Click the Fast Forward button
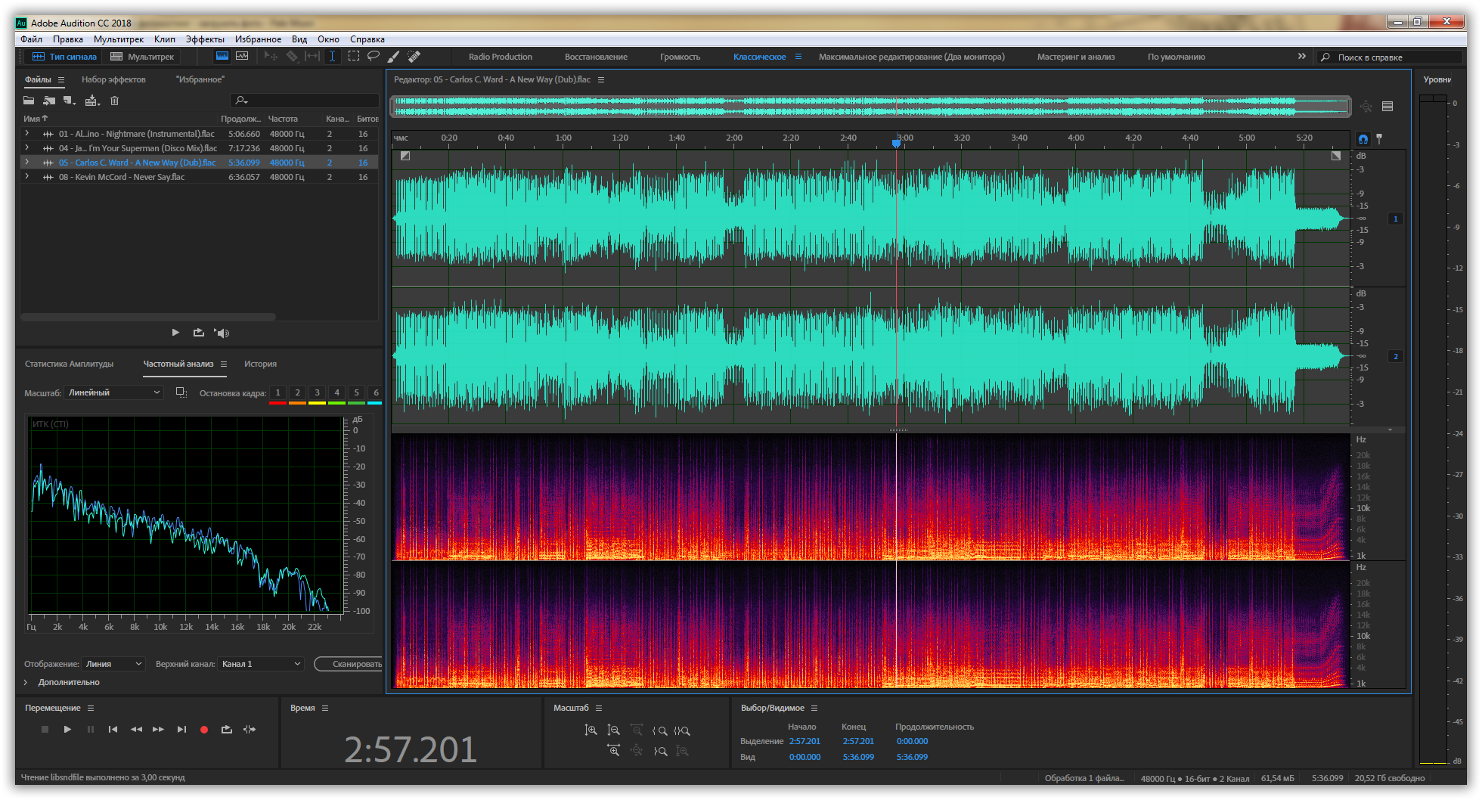1482x800 pixels. click(158, 730)
